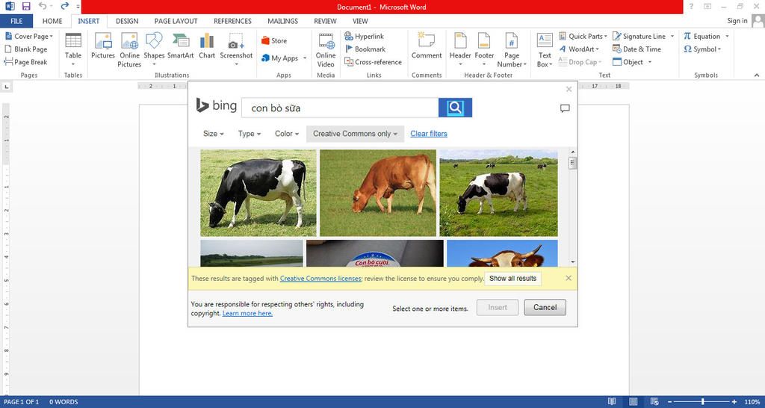The image size is (765, 408).
Task: Switch to Print Layout view in the status bar
Action: tap(633, 402)
